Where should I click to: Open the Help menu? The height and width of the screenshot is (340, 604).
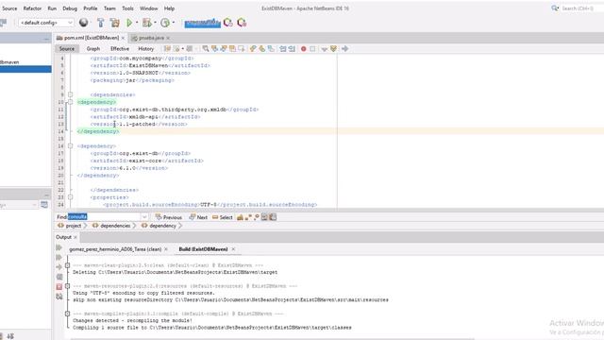[x=169, y=8]
